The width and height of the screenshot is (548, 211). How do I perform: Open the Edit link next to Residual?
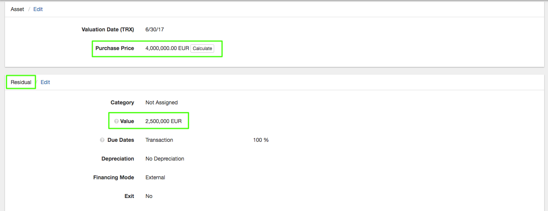coord(45,82)
